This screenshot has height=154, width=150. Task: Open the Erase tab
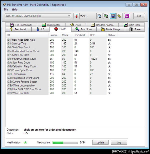[x=135, y=29]
